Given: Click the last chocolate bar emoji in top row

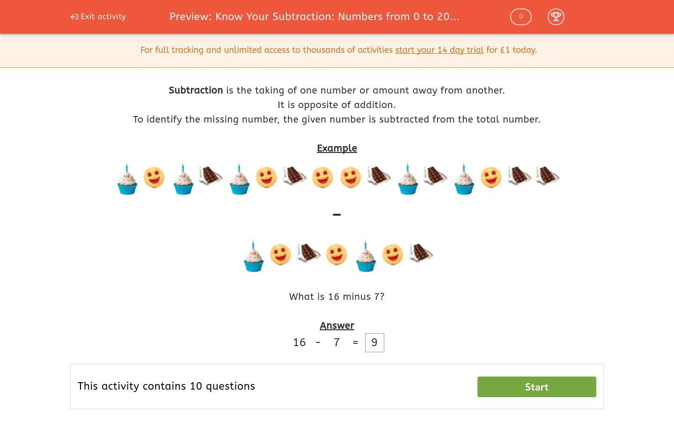Looking at the screenshot, I should click(547, 177).
